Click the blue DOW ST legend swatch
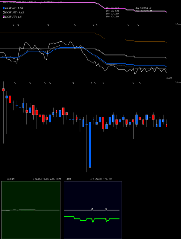The width and height of the screenshot is (181, 239). click(x=4, y=8)
